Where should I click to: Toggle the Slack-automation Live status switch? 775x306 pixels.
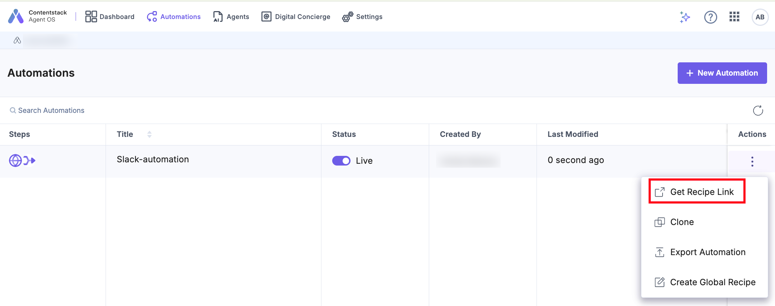[x=341, y=161]
